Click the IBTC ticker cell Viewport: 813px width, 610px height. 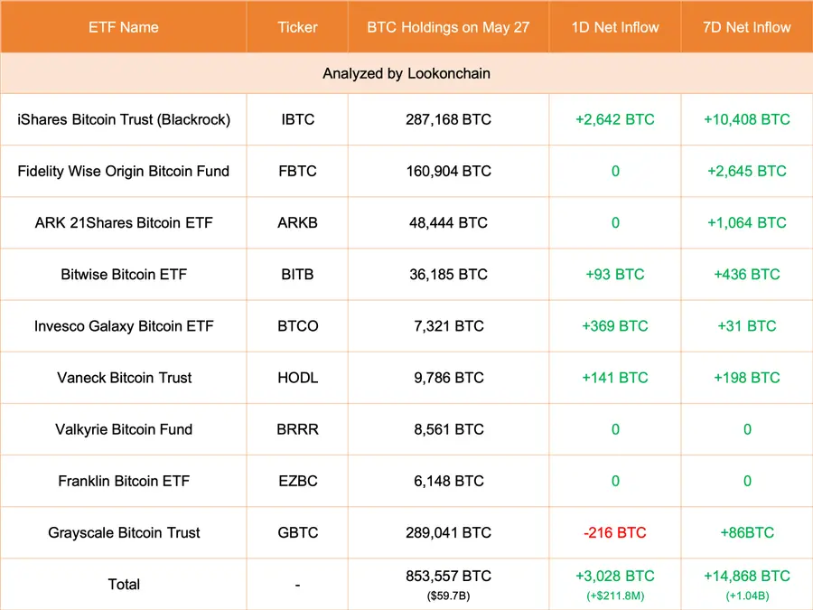297,119
